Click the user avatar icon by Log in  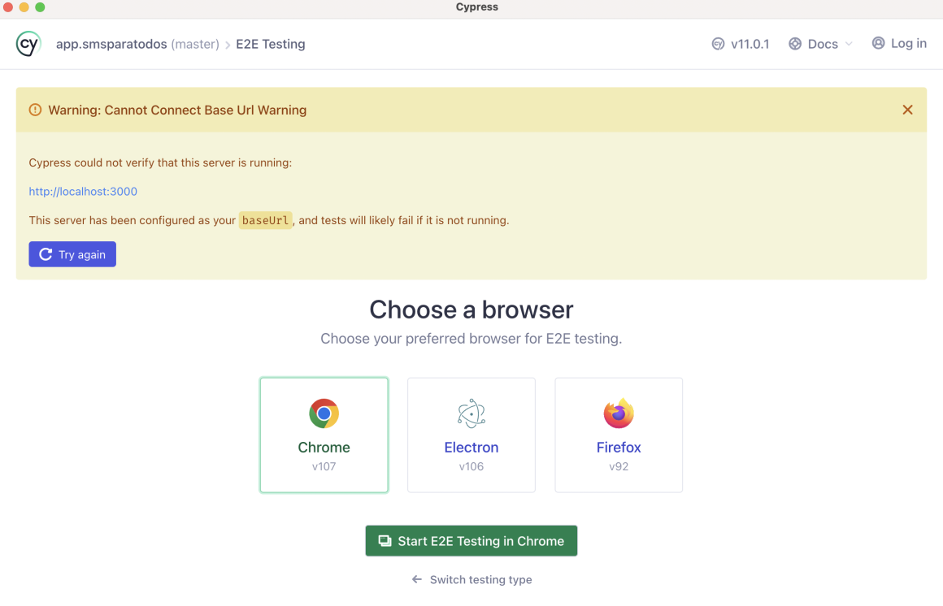pyautogui.click(x=879, y=43)
